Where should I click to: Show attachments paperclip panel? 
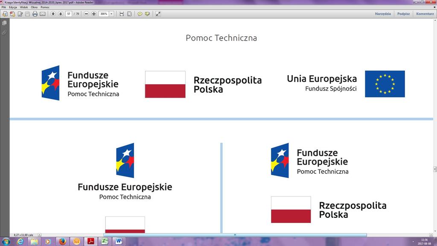click(x=4, y=32)
